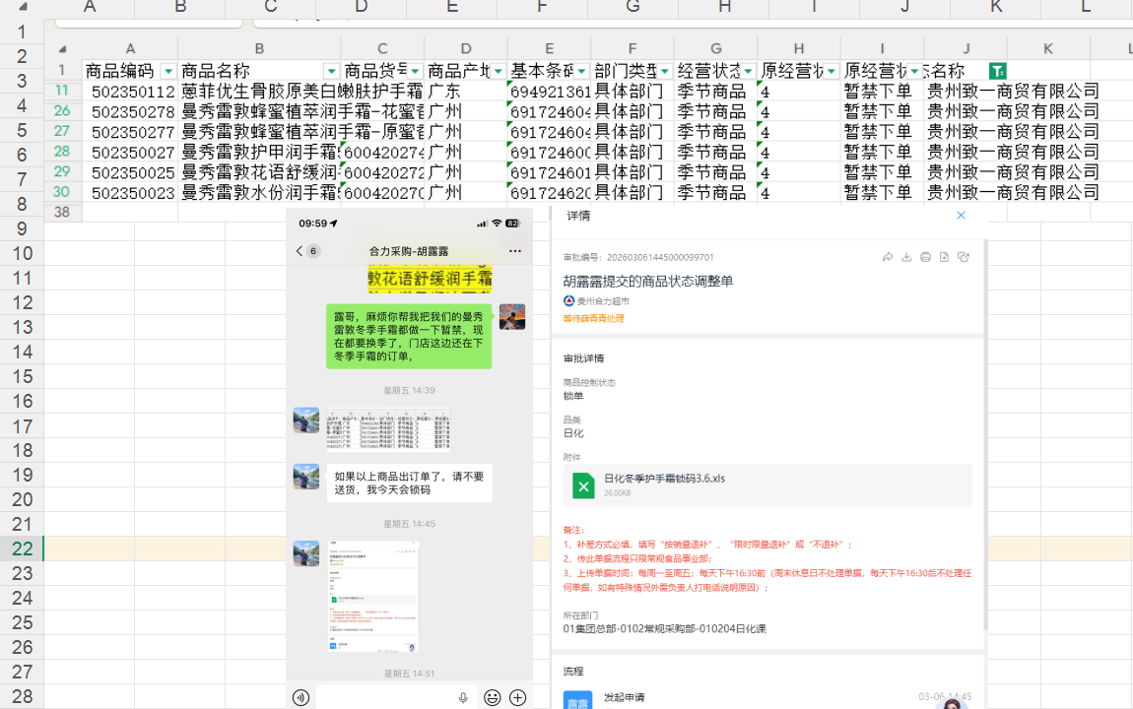Select outer row header 22
This screenshot has width=1133, height=709.
[x=22, y=548]
